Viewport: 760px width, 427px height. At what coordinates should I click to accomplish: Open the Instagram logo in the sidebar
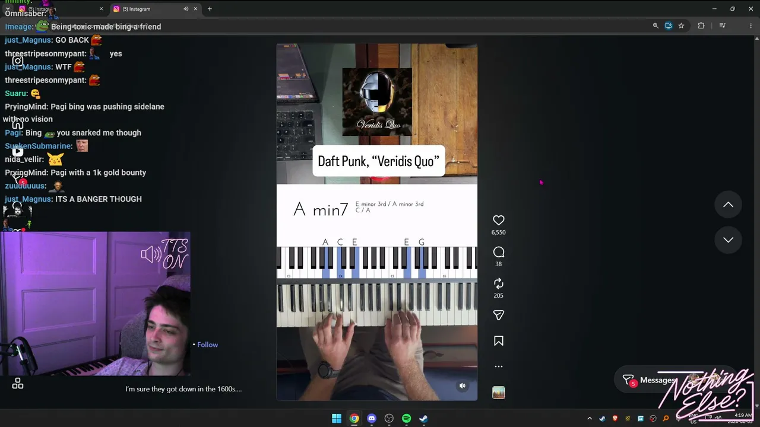click(x=18, y=60)
